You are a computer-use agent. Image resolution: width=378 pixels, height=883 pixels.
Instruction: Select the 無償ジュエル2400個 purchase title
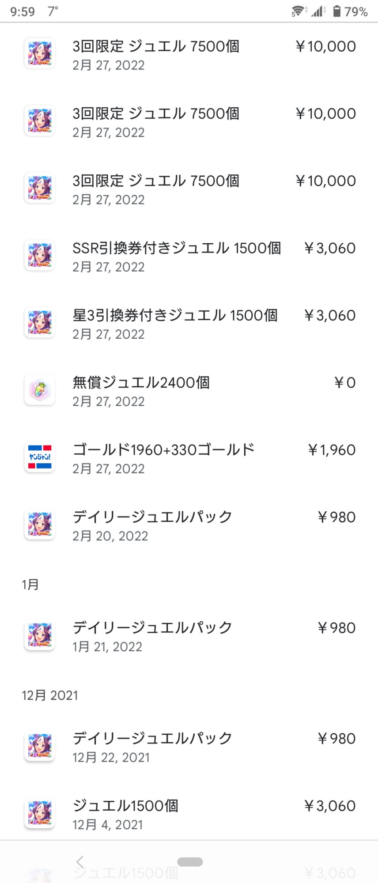141,383
